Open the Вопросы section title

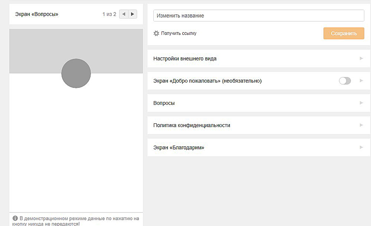[164, 103]
